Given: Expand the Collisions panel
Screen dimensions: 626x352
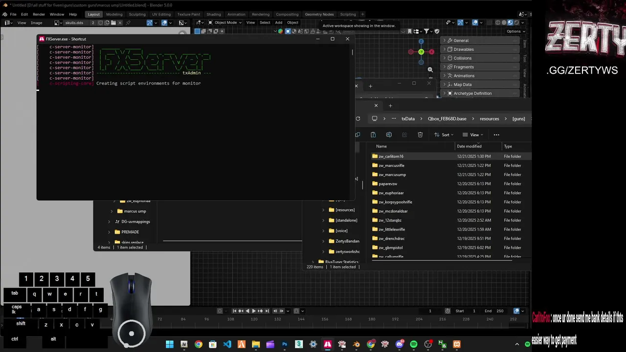Looking at the screenshot, I should click(480, 58).
